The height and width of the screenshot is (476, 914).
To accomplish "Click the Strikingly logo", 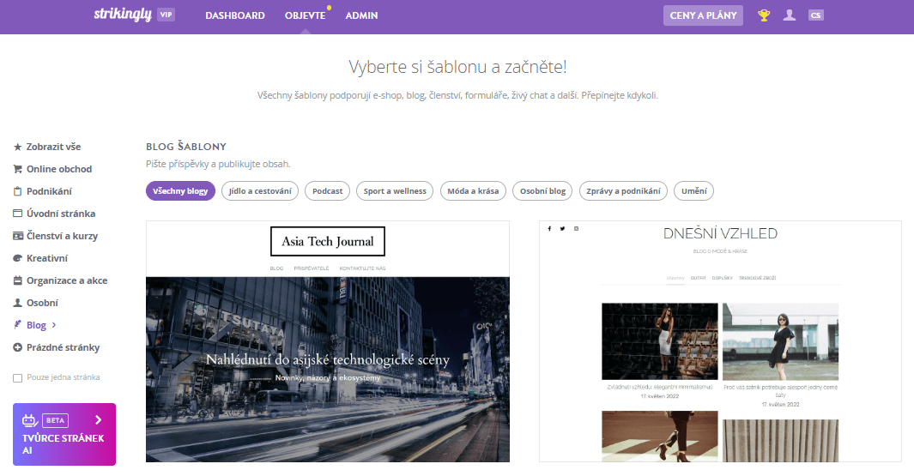I will tap(123, 15).
